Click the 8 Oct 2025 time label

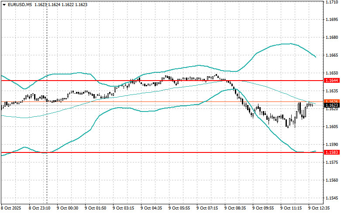pos(11,208)
